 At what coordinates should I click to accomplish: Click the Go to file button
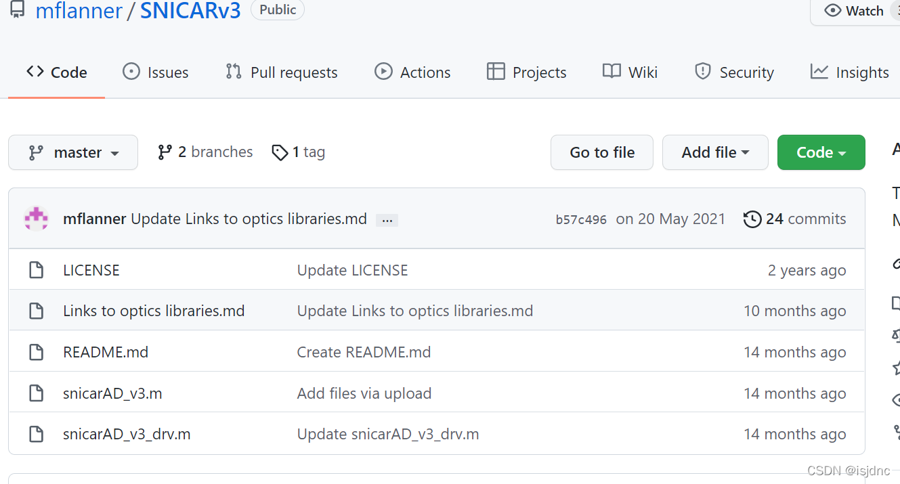602,152
